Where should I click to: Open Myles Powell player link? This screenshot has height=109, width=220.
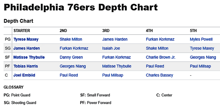[201, 39]
